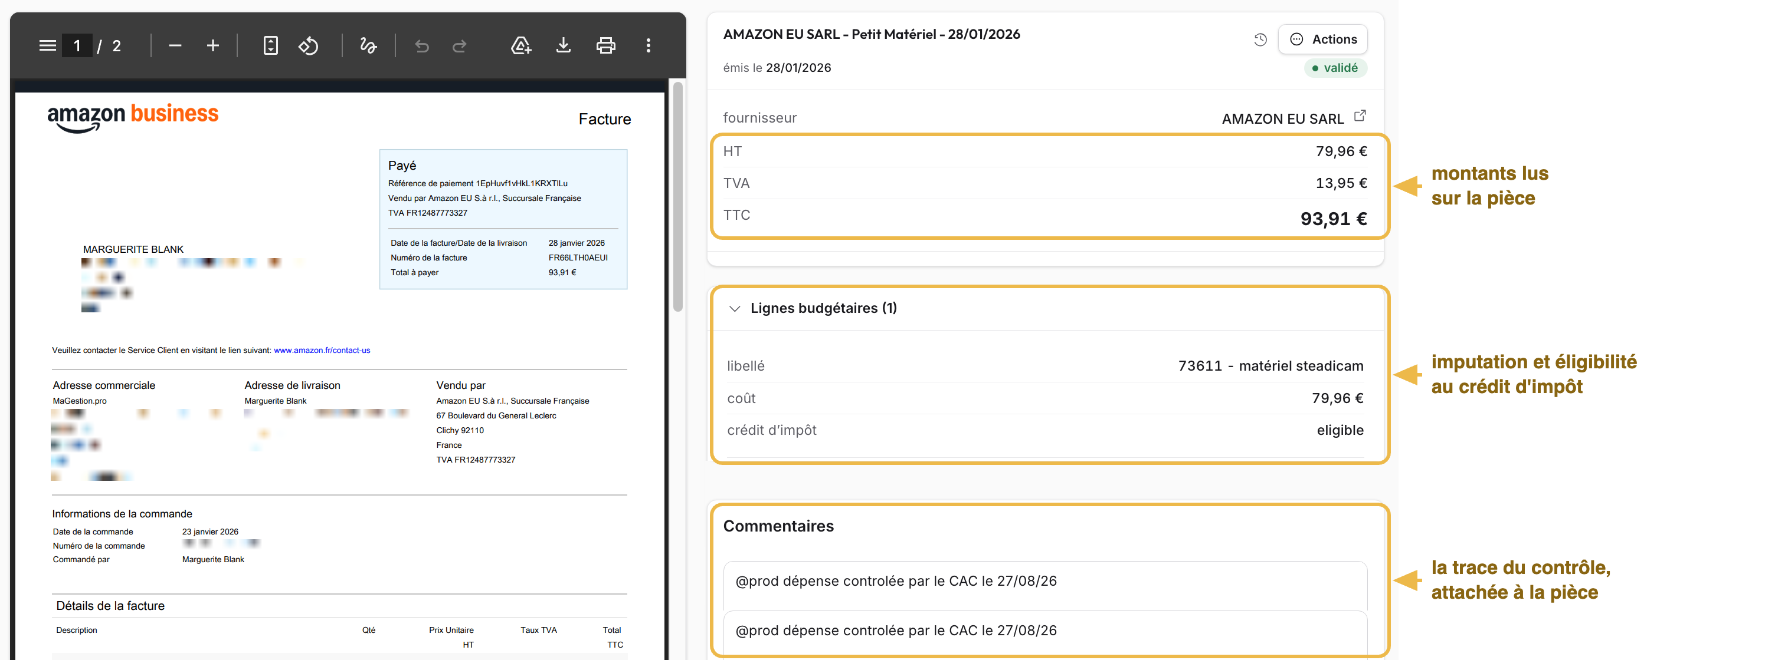Activate the PDF draw annotation tool
Image resolution: width=1788 pixels, height=660 pixels.
369,46
